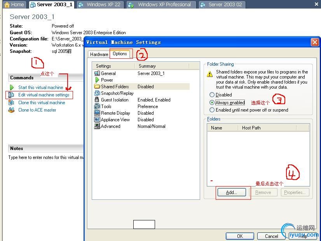
Task: Click Cancel in Virtual Machine Settings
Action: coord(271,236)
